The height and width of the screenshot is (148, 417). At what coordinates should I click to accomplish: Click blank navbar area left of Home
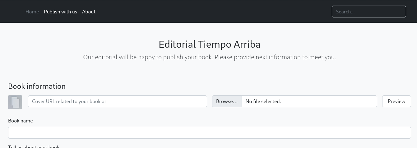(12, 12)
